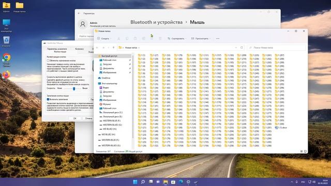Image resolution: width=331 pixels, height=186 pixels.
Task: Click the Поиск: Новая папка search box
Action: [277, 48]
